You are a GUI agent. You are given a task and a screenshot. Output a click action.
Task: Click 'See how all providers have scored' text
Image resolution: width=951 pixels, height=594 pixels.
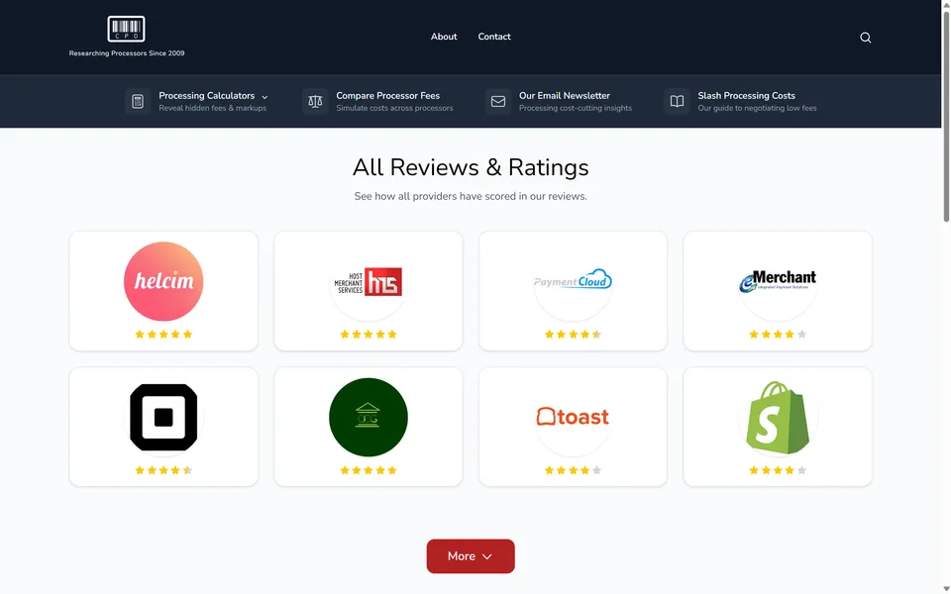pyautogui.click(x=471, y=196)
